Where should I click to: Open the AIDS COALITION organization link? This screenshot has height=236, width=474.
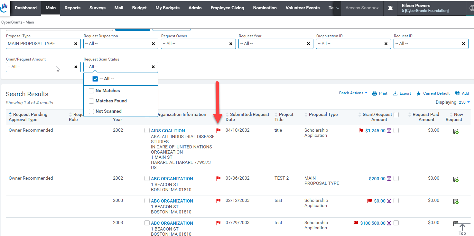point(168,131)
